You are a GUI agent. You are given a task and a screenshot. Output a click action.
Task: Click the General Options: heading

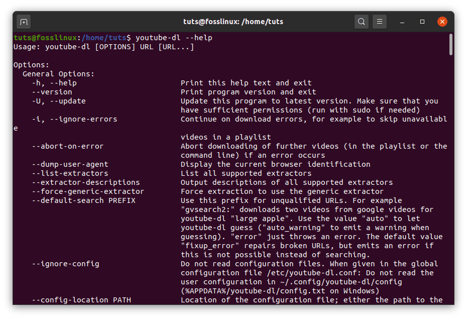(58, 74)
